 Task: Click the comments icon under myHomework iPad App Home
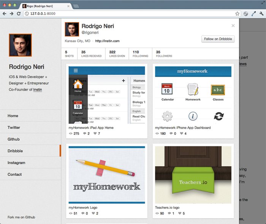pyautogui.click(x=85, y=133)
